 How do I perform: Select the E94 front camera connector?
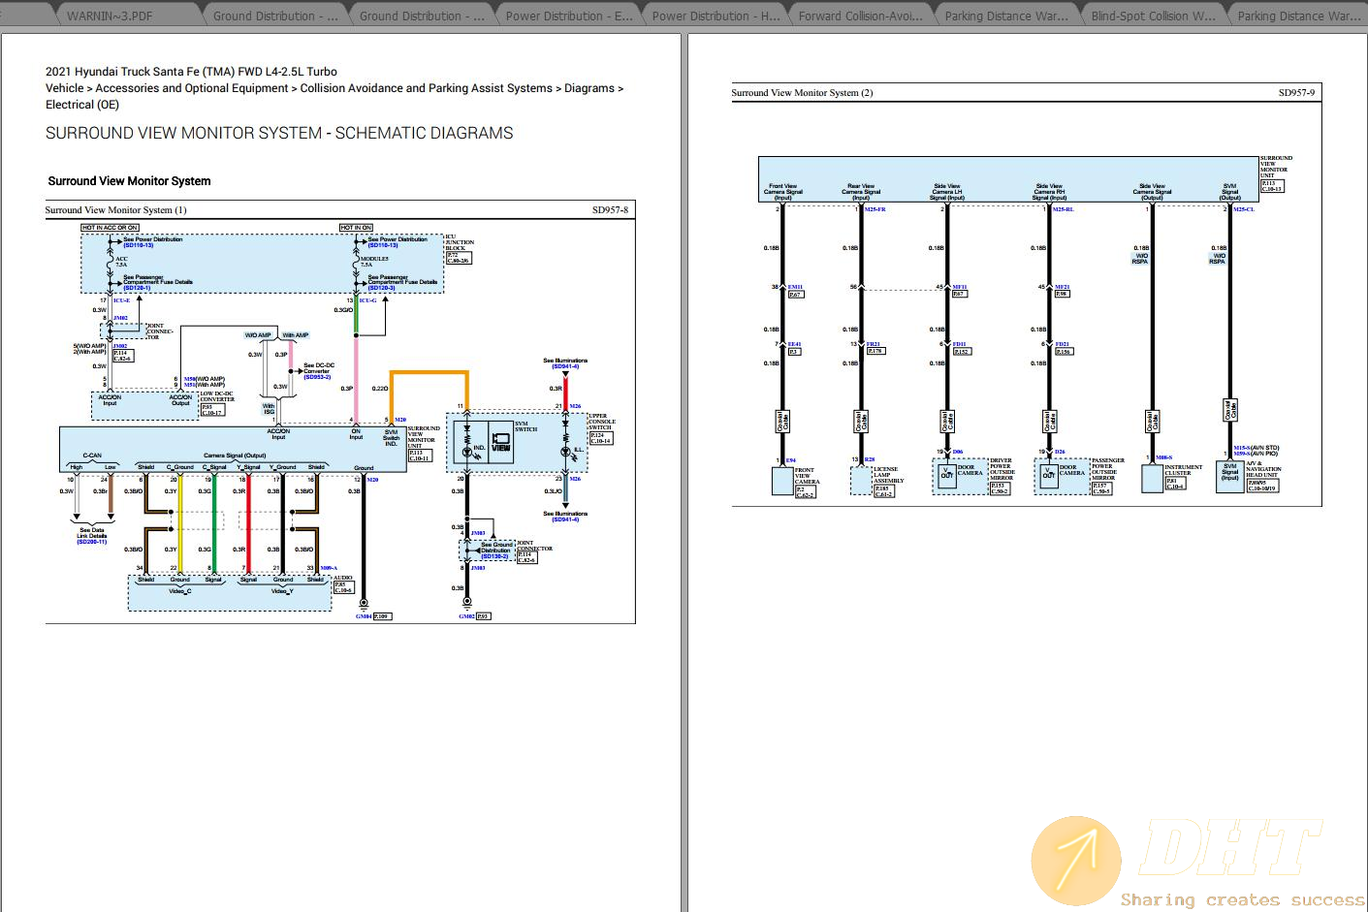click(790, 460)
